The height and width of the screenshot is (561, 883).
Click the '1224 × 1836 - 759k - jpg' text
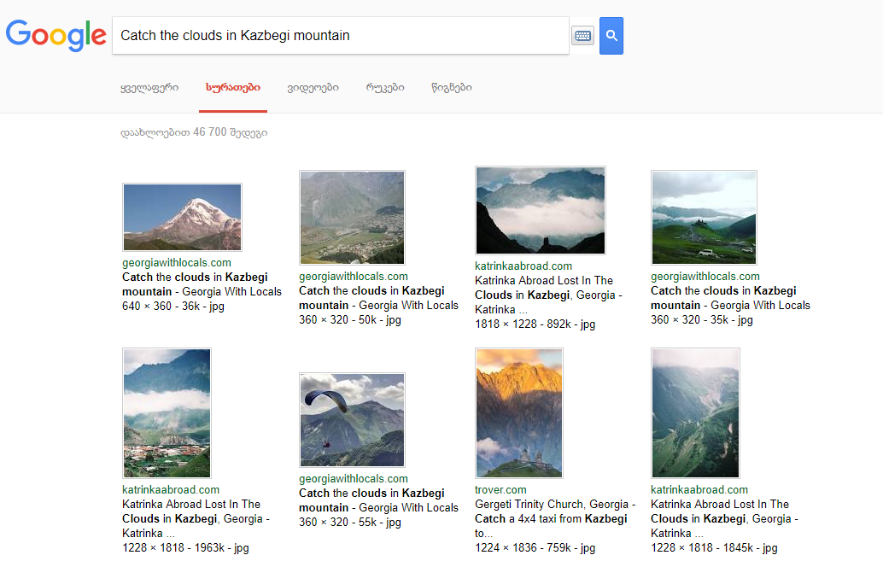[x=535, y=548]
